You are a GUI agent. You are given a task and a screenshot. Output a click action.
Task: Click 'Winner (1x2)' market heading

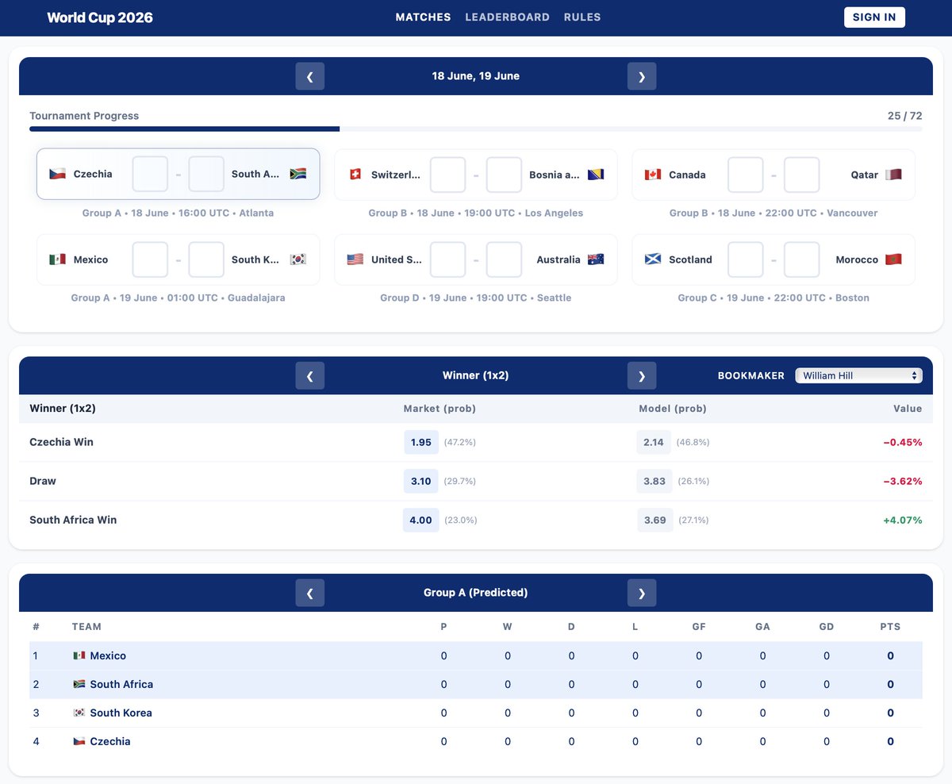coord(476,375)
